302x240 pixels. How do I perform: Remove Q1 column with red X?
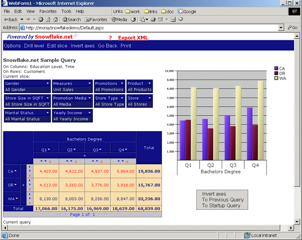(50, 162)
